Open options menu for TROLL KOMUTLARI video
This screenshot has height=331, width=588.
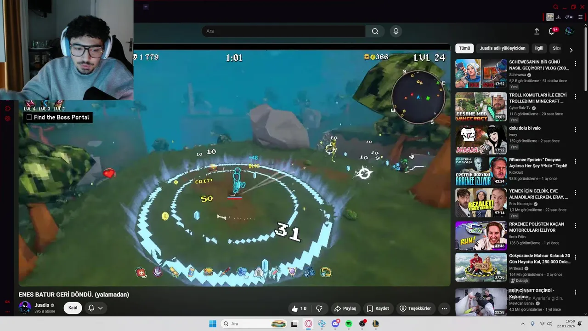(x=575, y=97)
